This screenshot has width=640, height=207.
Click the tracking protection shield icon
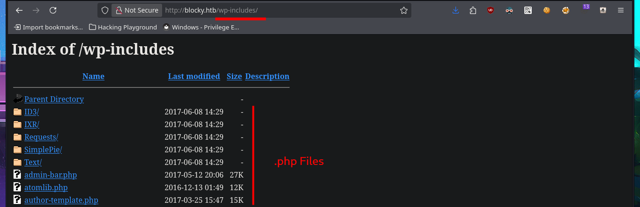[105, 10]
